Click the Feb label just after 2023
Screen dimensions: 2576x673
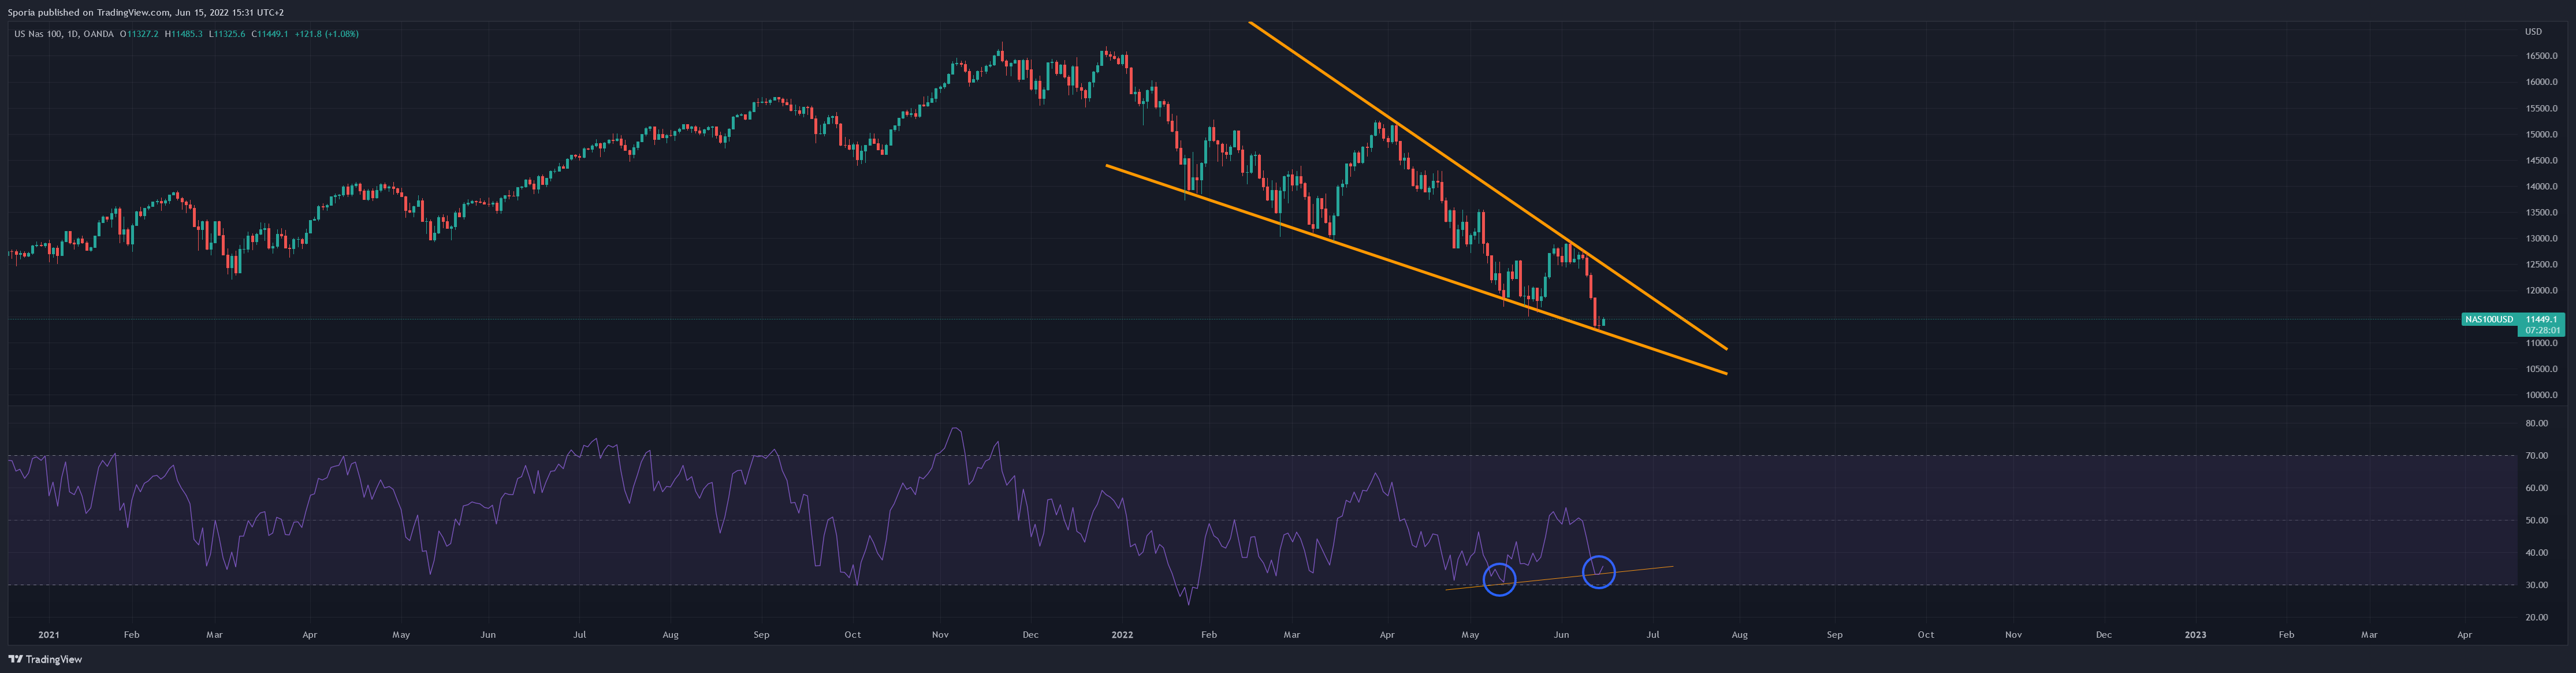[x=2286, y=634]
